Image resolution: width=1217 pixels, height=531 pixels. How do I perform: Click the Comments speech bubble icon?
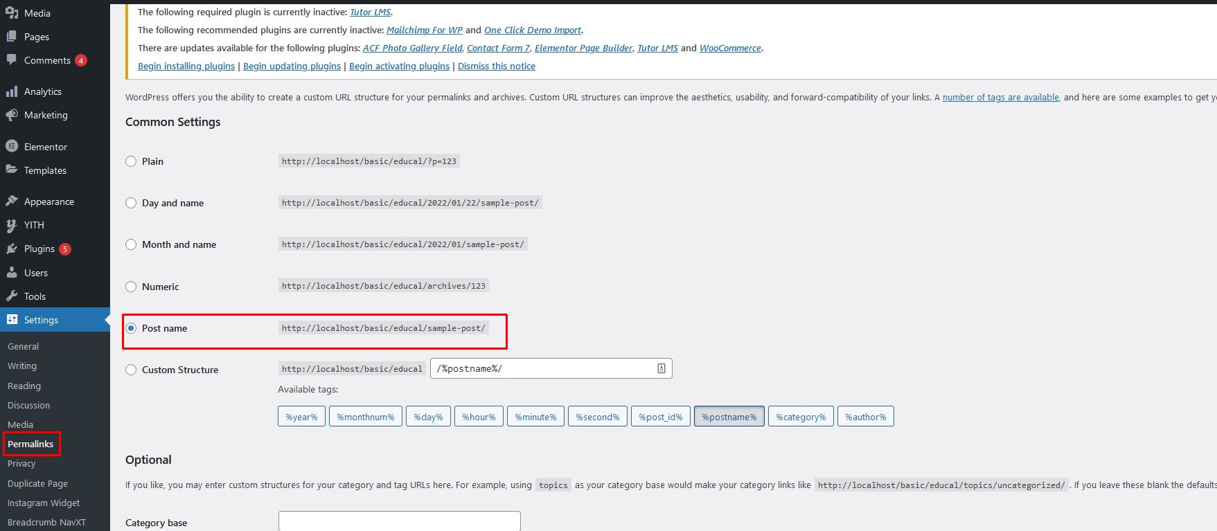coord(12,60)
